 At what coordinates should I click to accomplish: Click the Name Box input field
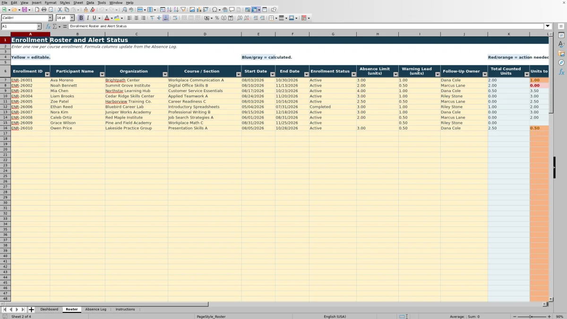click(x=19, y=26)
